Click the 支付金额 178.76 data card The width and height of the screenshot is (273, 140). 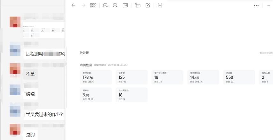click(96, 77)
